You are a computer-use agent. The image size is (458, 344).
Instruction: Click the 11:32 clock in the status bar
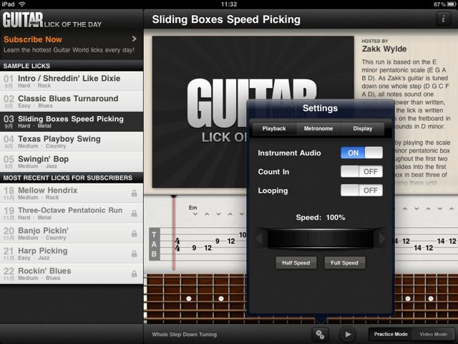click(229, 4)
